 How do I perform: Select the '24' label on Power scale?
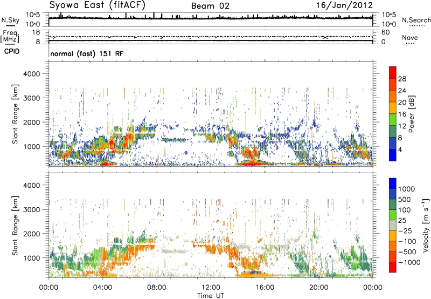[x=402, y=91]
